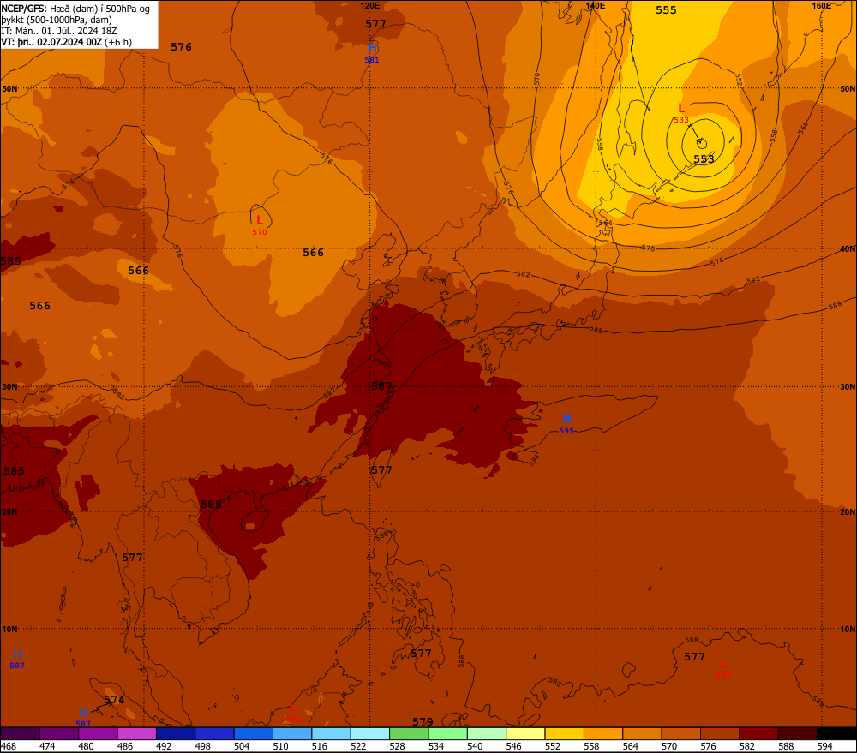Viewport: 857px width, 753px height.
Task: Select the pale yellow swatch between 546 and 552
Action: click(x=525, y=733)
